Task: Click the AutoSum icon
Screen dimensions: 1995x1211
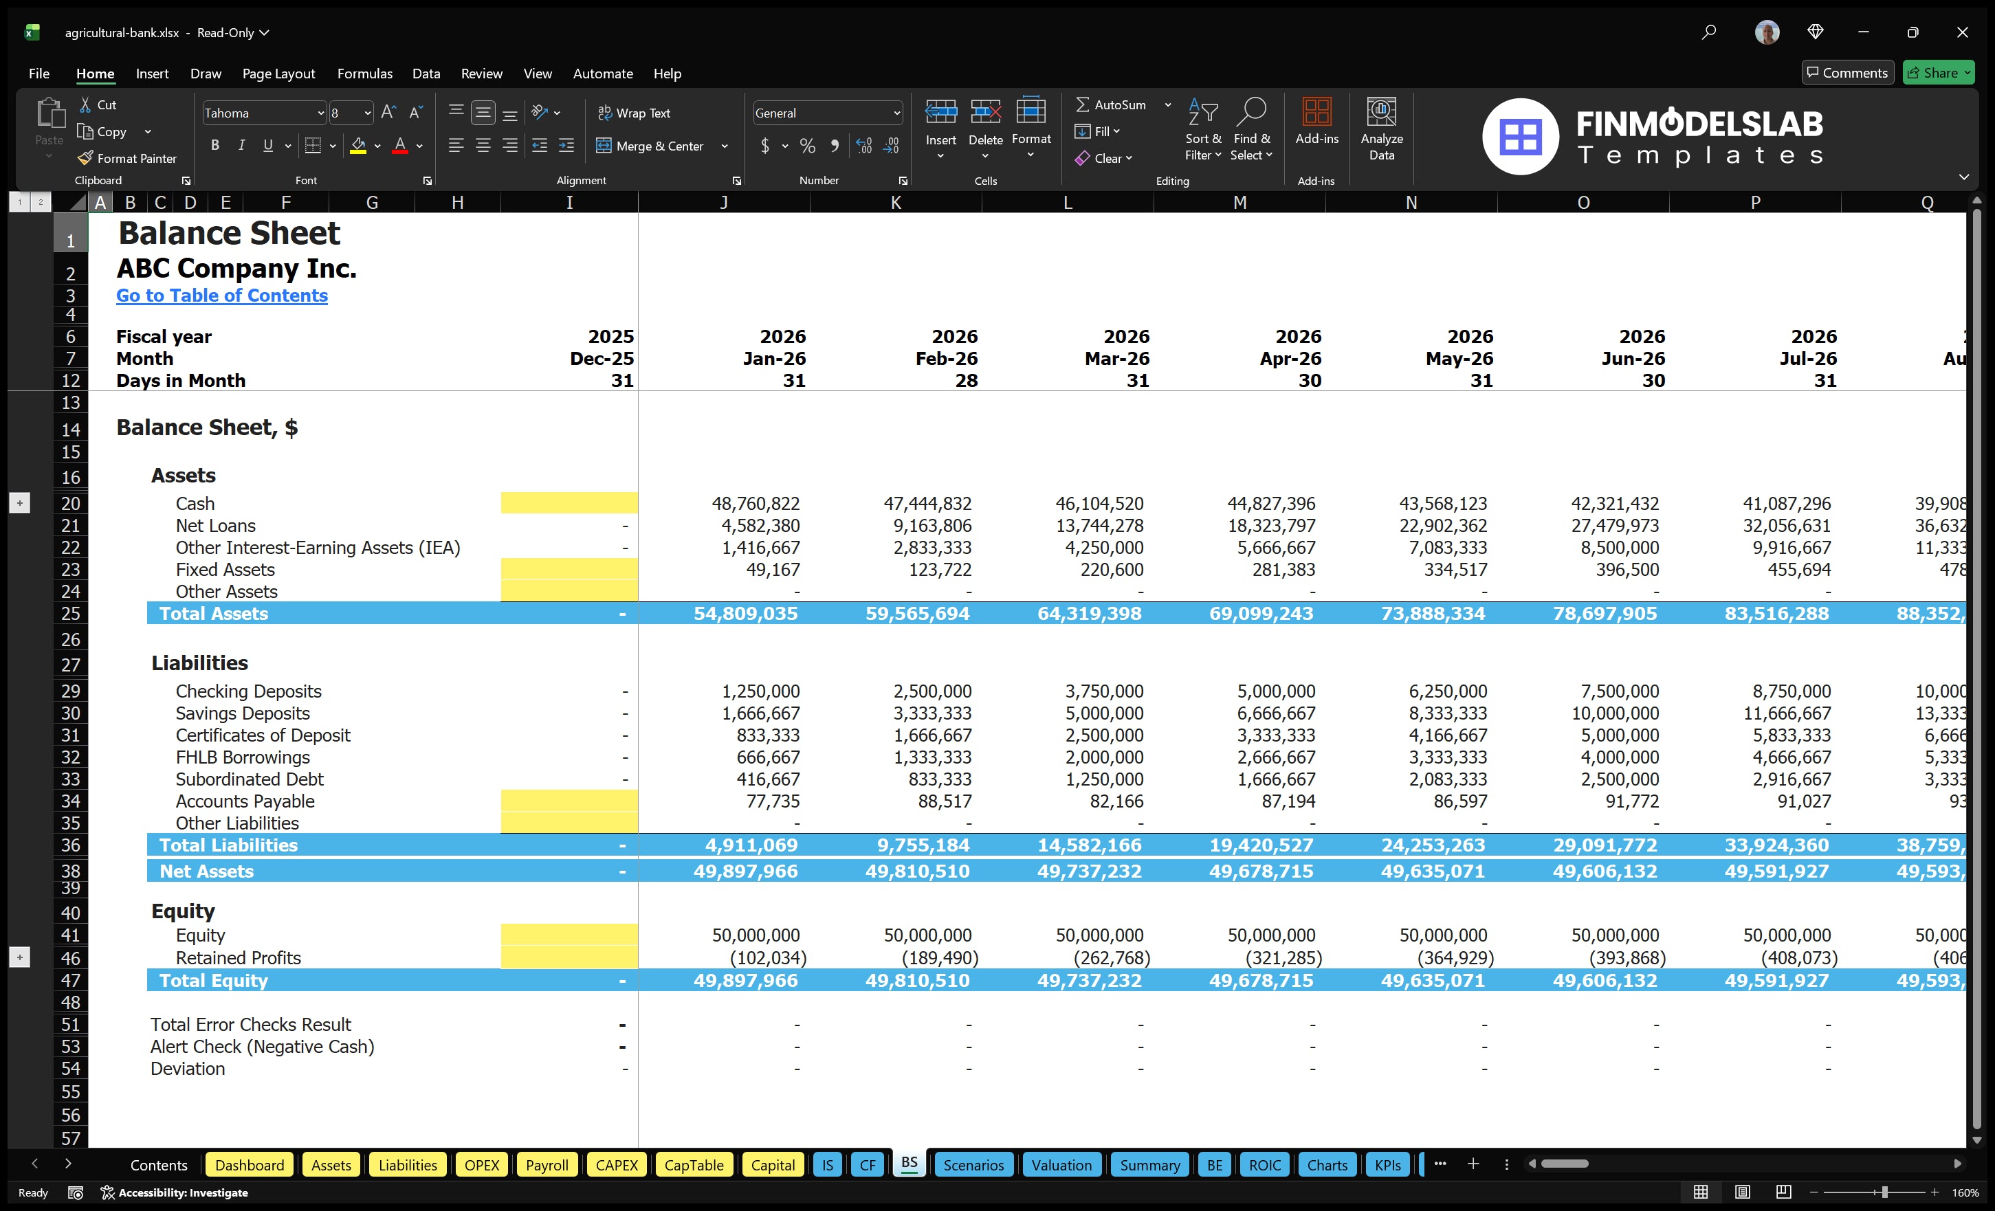Action: [x=1084, y=104]
